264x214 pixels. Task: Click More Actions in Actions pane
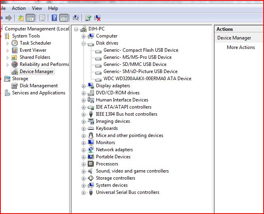pos(241,47)
